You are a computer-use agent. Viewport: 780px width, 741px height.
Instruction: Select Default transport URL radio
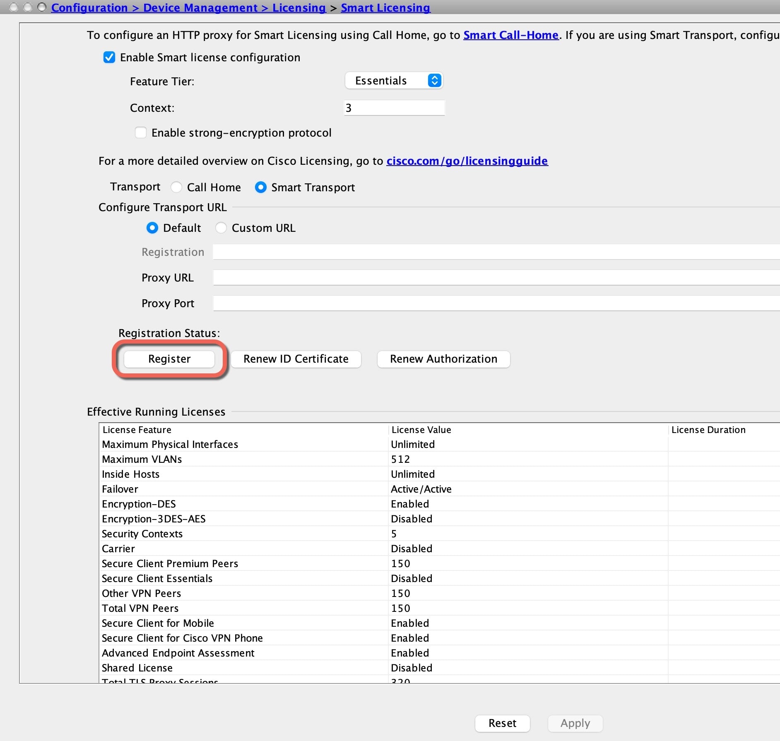click(x=152, y=228)
